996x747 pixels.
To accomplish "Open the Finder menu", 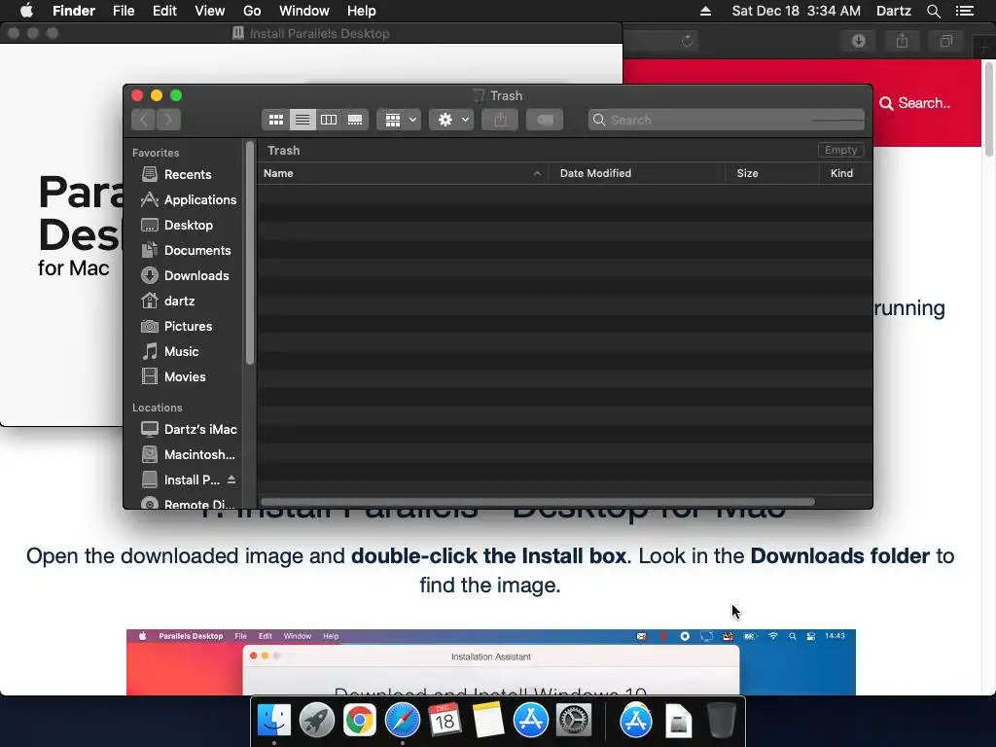I will (74, 11).
